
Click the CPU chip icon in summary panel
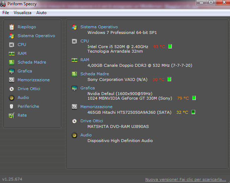click(74, 41)
